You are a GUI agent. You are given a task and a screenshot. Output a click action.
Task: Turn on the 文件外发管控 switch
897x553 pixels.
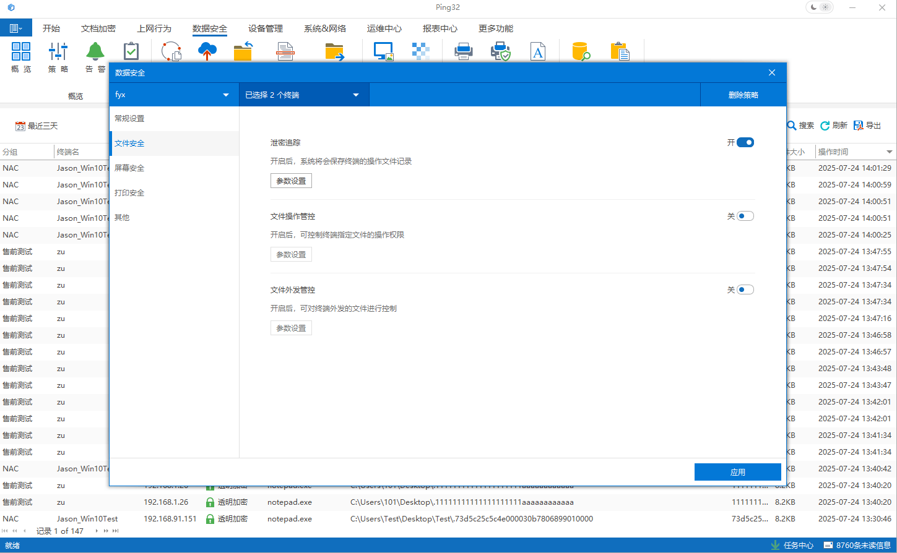pos(745,289)
